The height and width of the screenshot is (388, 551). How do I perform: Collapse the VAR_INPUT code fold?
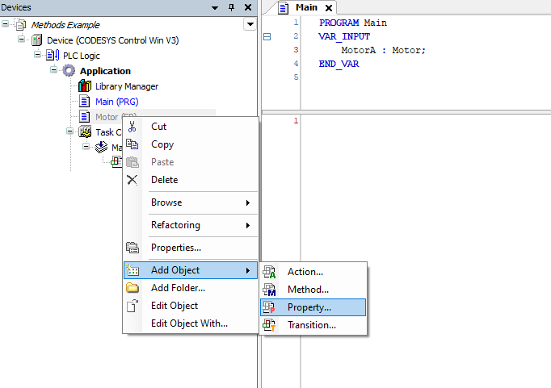[267, 36]
